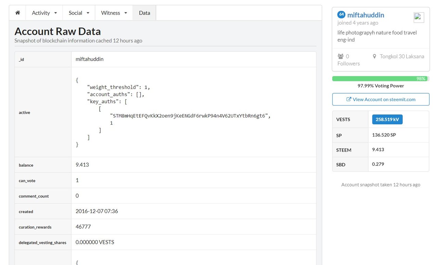Screen dimensions: 438x265
Task: Click the comment_count row label
Action: tap(34, 196)
